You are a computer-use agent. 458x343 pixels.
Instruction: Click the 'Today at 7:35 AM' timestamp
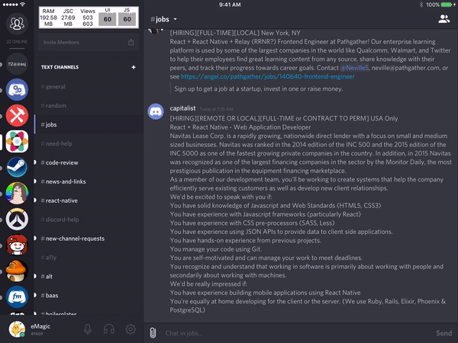(x=216, y=109)
